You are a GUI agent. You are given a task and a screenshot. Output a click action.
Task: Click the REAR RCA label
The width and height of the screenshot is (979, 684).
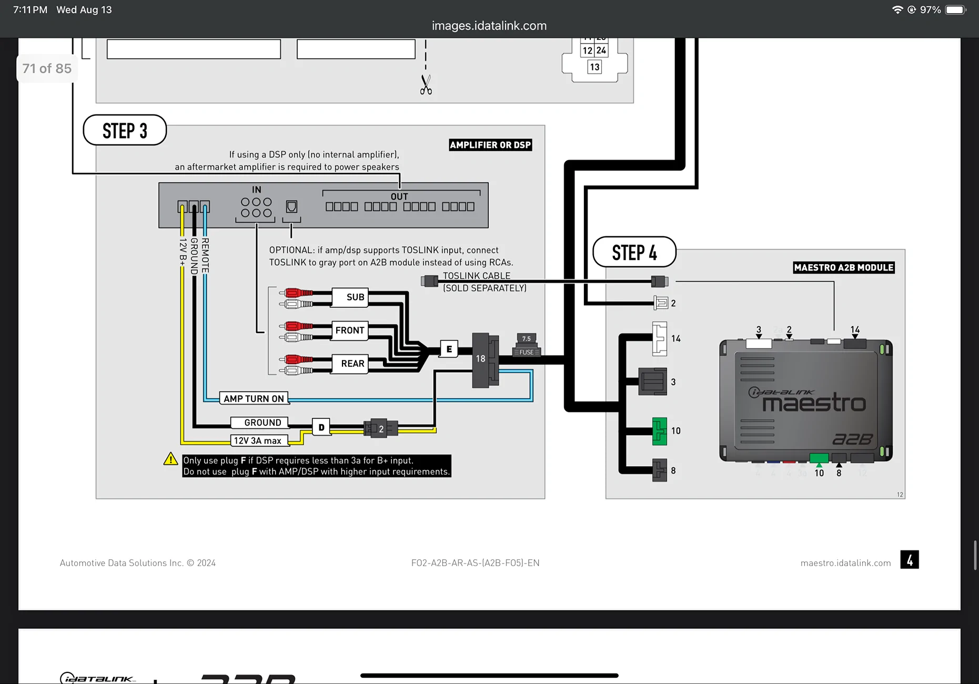tap(350, 364)
